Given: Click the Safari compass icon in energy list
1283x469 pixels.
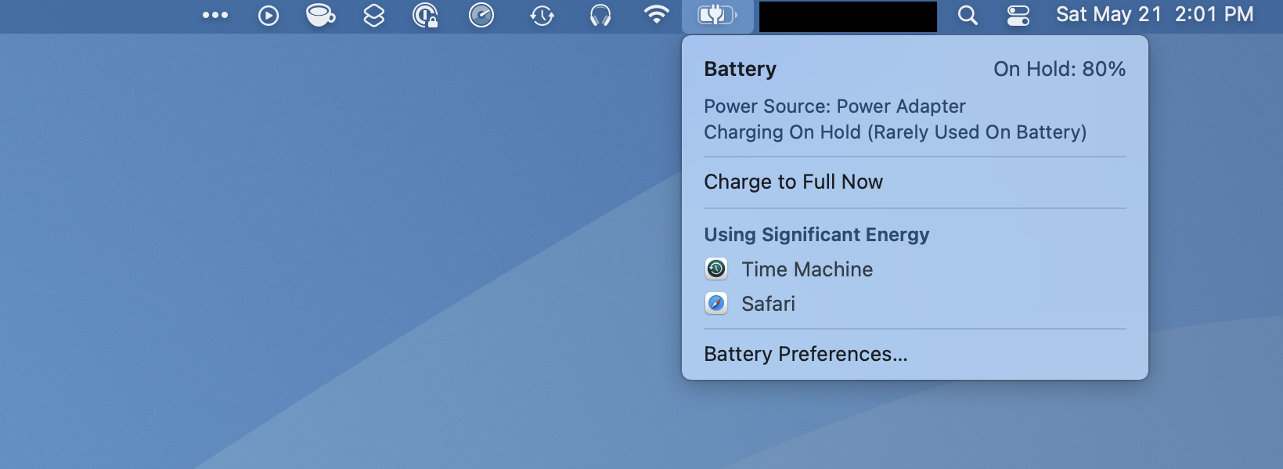Looking at the screenshot, I should [716, 304].
